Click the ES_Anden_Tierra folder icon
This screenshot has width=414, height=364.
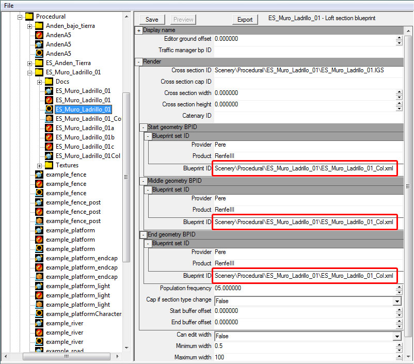click(x=39, y=63)
